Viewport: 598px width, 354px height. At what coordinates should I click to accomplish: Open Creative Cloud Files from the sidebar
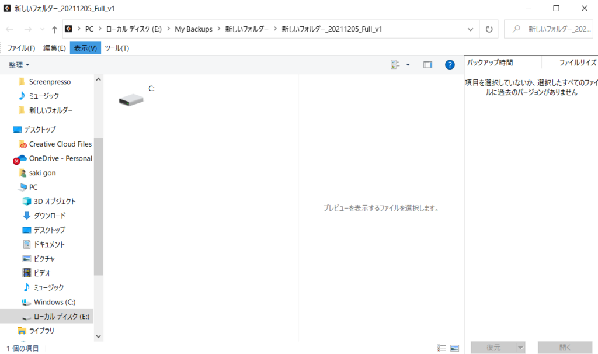click(x=60, y=144)
